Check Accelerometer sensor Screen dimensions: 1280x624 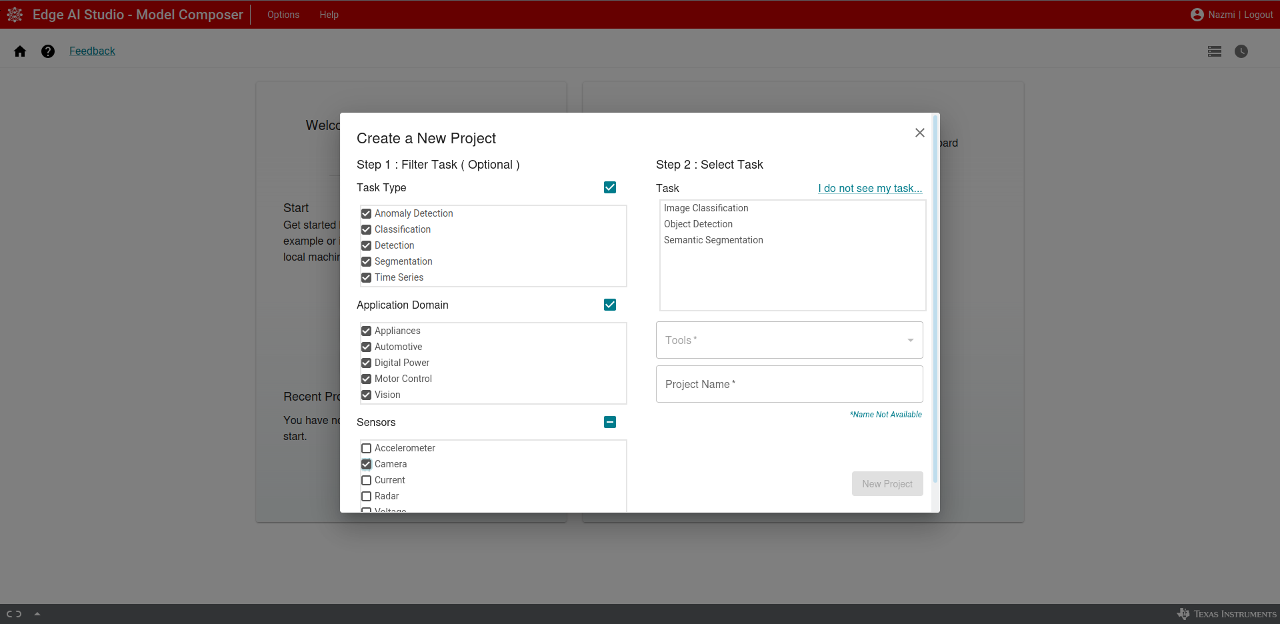click(x=366, y=448)
